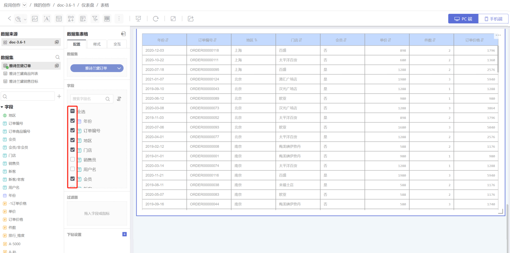Switch to the 样式 tab
This screenshot has width=510, height=253.
point(97,44)
